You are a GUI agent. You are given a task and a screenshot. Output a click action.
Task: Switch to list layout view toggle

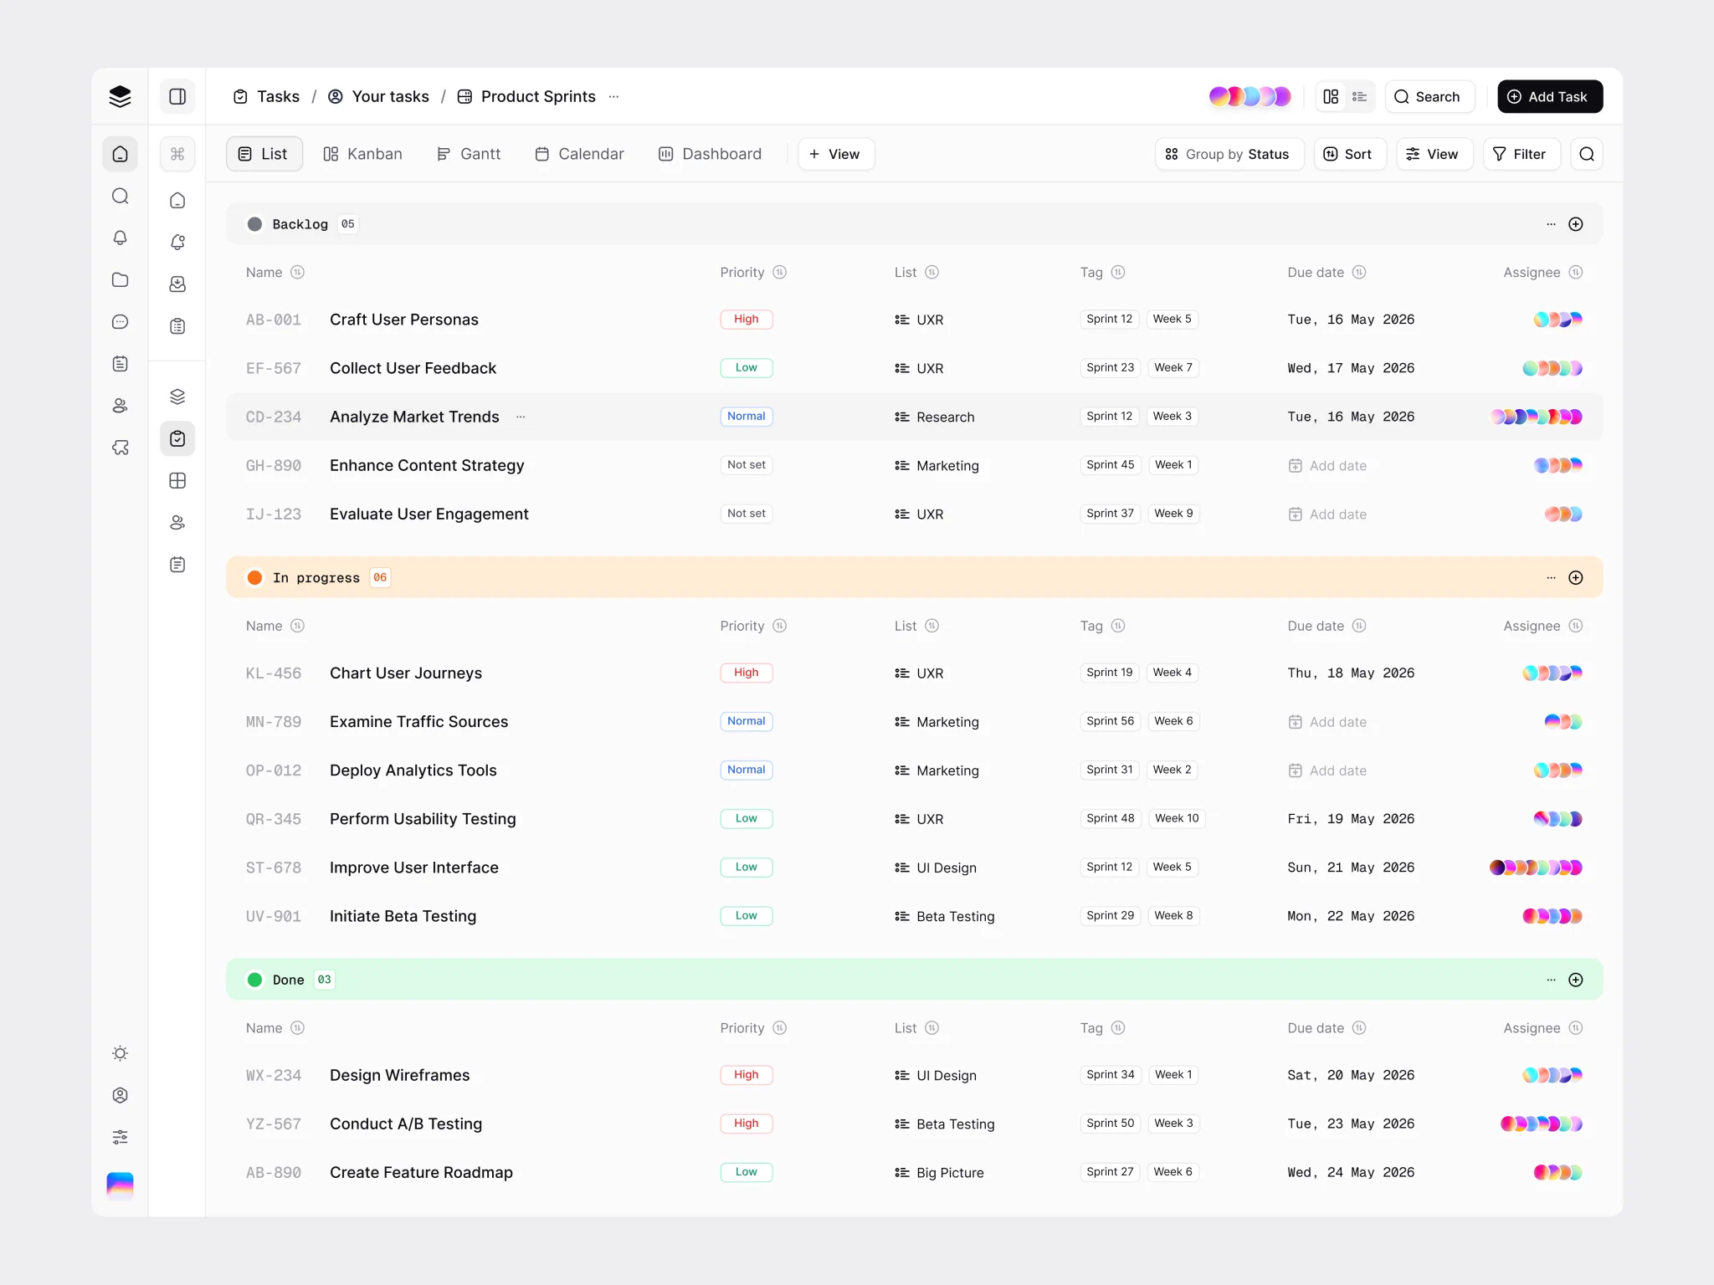coord(1360,96)
